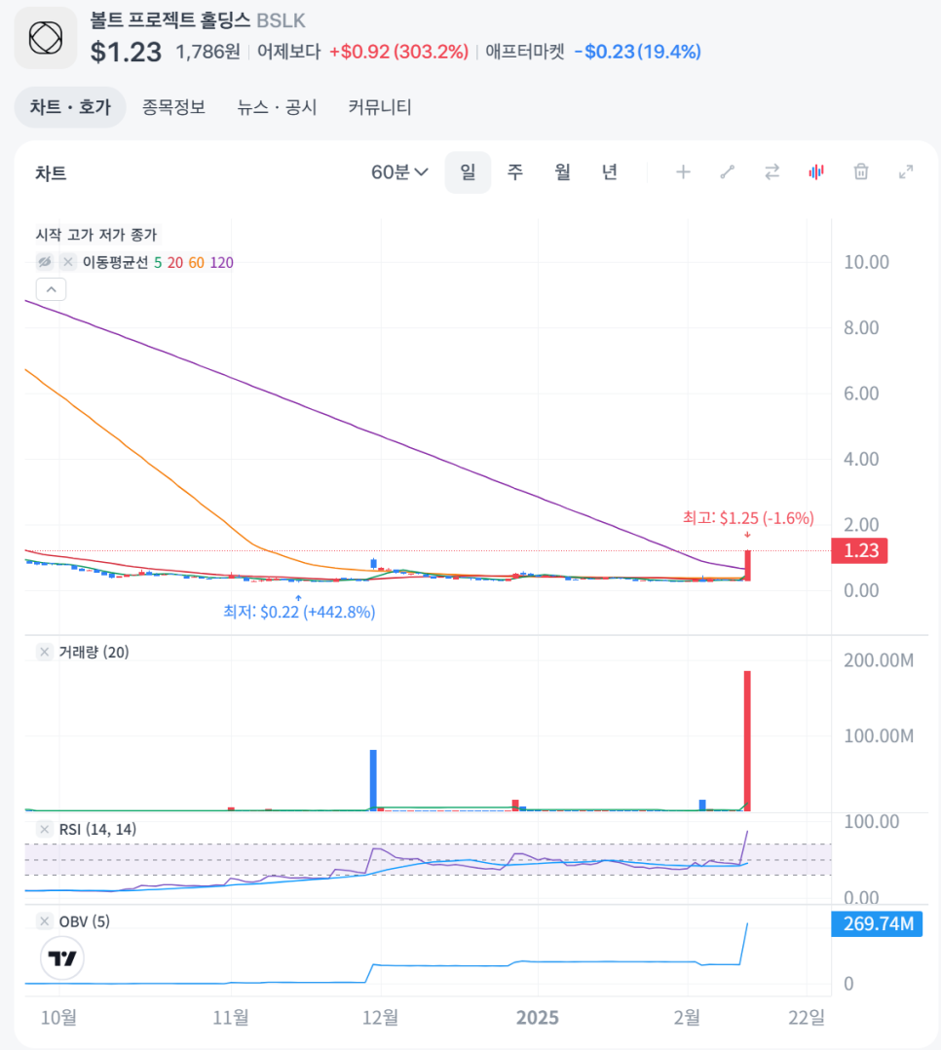
Task: Switch to the 뉴스 · 공시 tab
Action: [277, 107]
